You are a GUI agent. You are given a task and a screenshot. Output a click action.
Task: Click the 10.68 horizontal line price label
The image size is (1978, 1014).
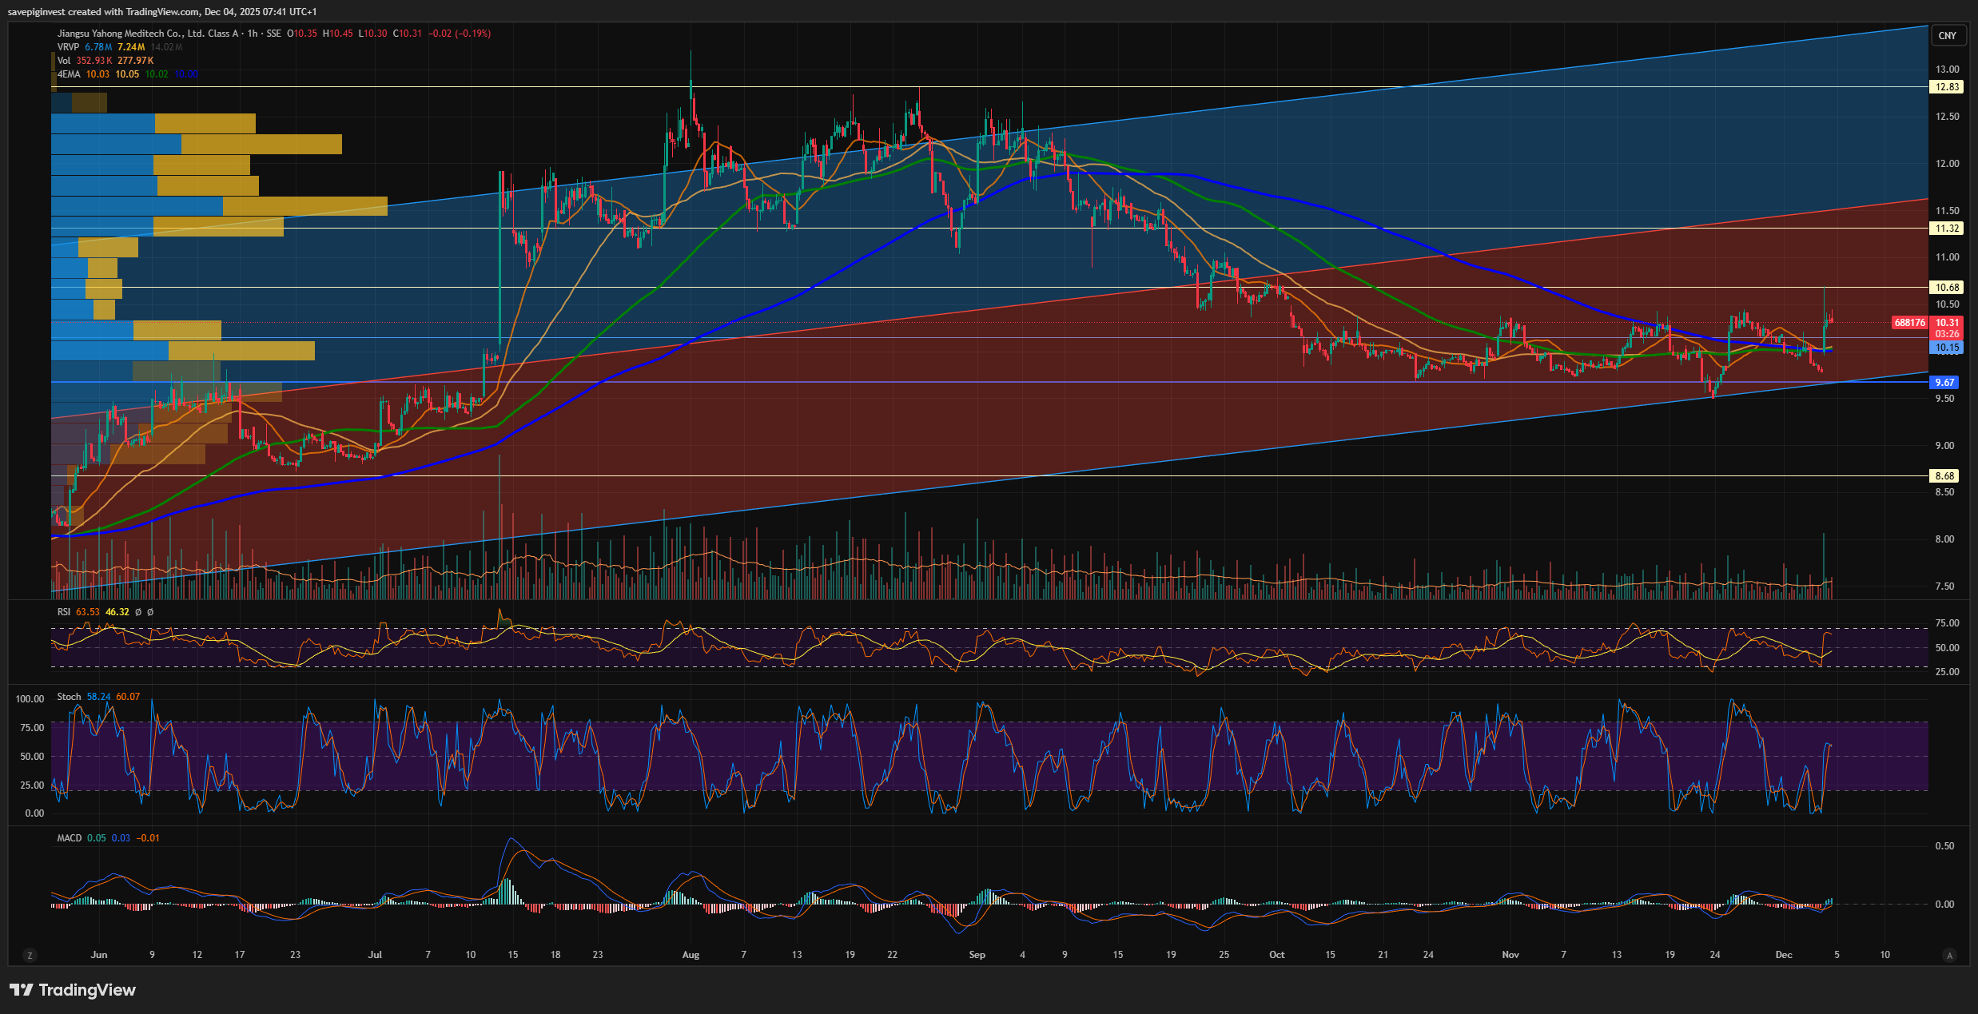click(1947, 288)
